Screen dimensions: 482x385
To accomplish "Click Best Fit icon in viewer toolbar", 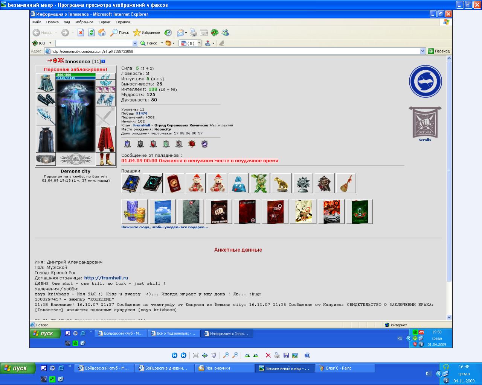I will point(196,355).
